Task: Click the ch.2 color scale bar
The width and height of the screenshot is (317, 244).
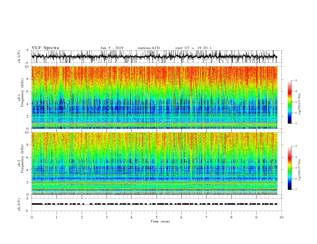Action: click(289, 168)
